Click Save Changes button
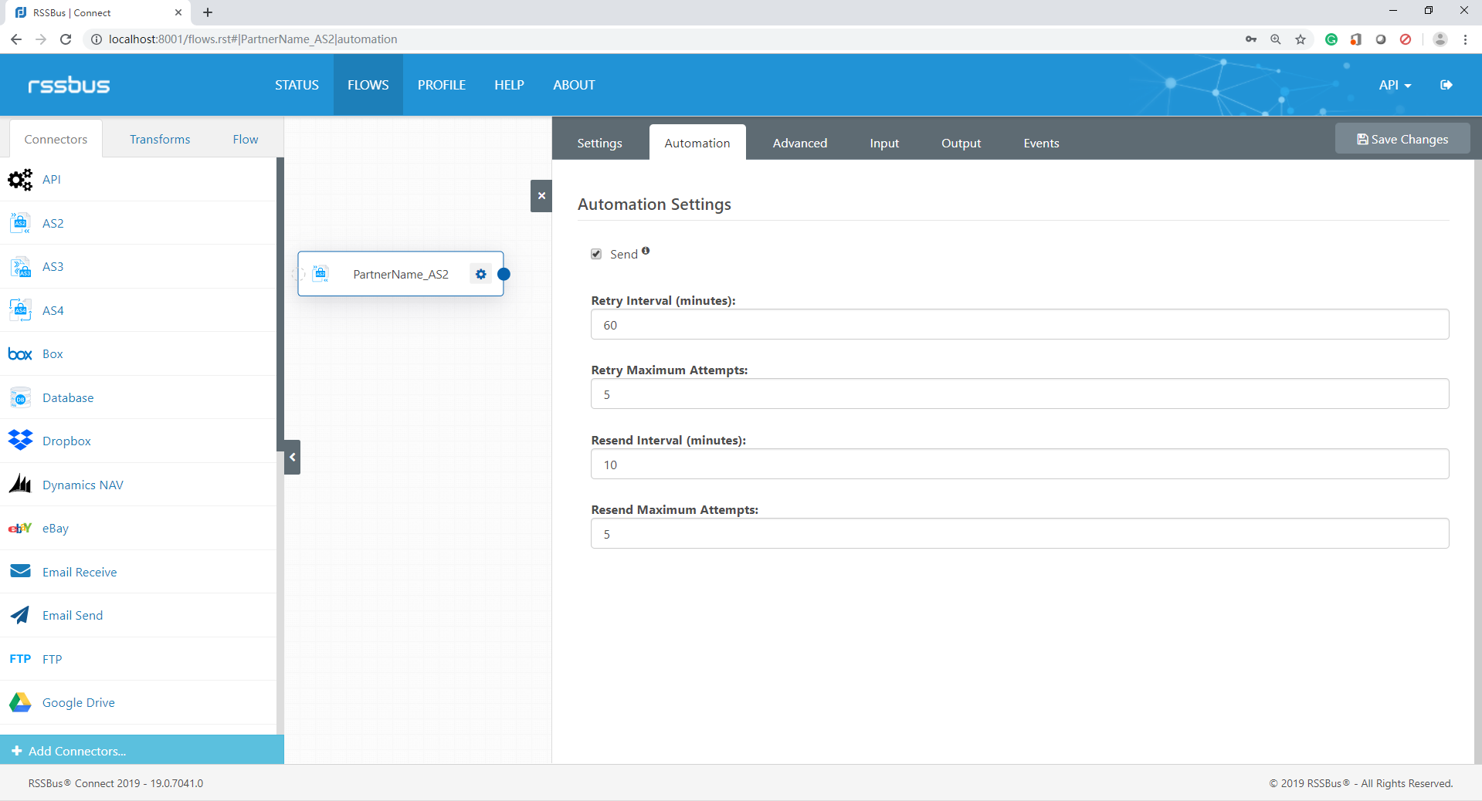This screenshot has width=1482, height=801. click(x=1402, y=139)
